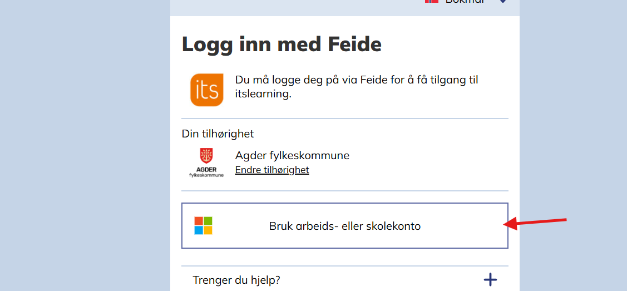Click the "Logg inn med Feide" heading
The image size is (627, 291).
click(x=282, y=44)
